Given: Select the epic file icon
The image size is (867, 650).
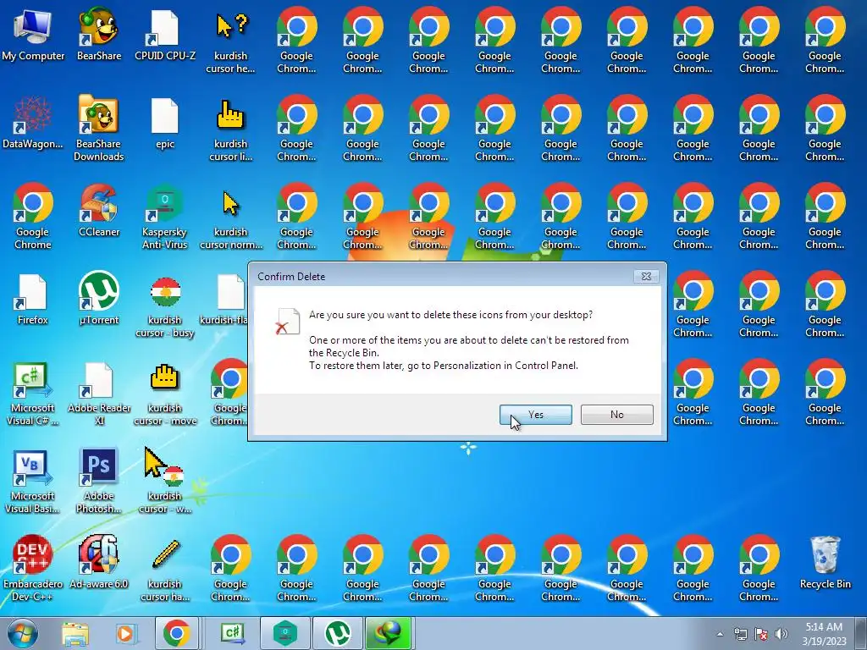Looking at the screenshot, I should tap(165, 124).
